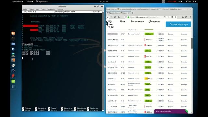Click Оплатити доступ button
The height and width of the screenshot is (117, 208).
click(x=178, y=24)
